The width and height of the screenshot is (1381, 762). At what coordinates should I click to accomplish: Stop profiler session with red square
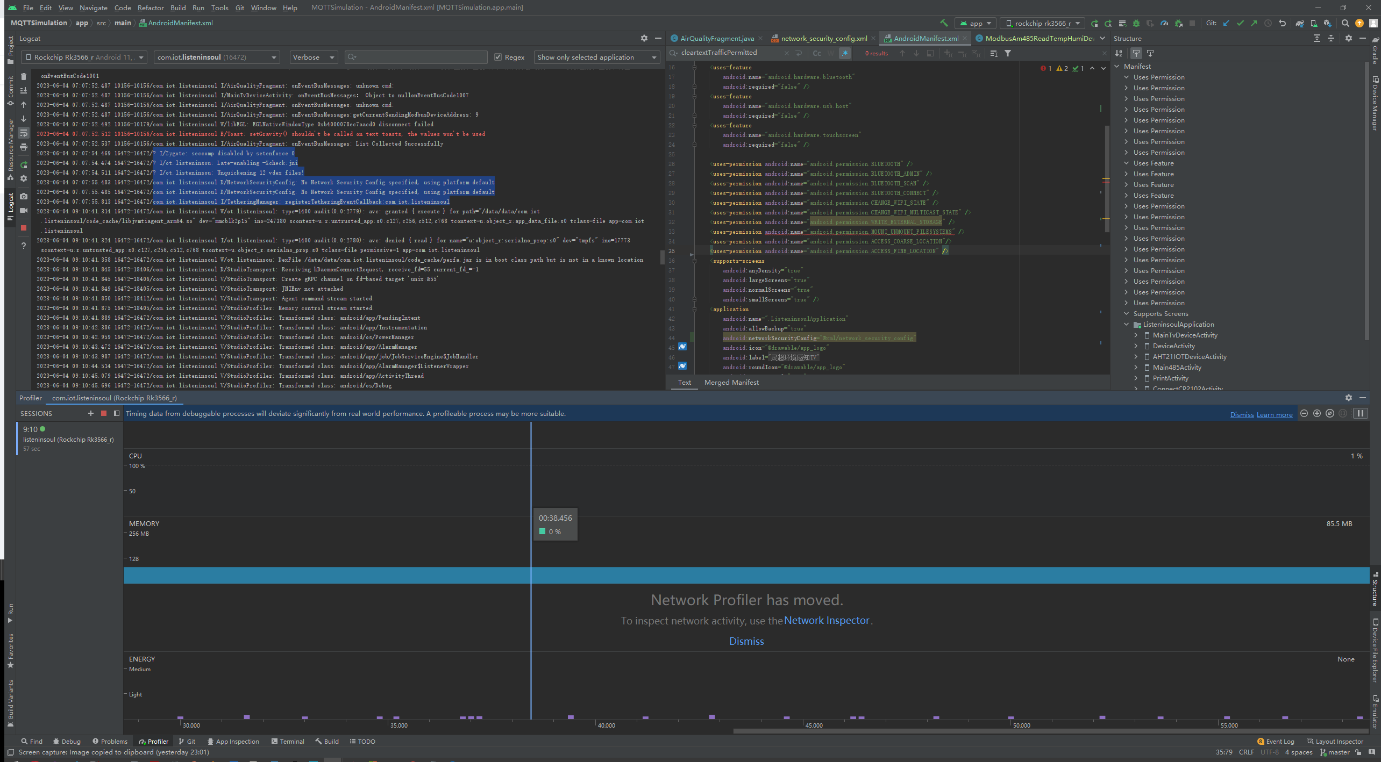point(104,413)
